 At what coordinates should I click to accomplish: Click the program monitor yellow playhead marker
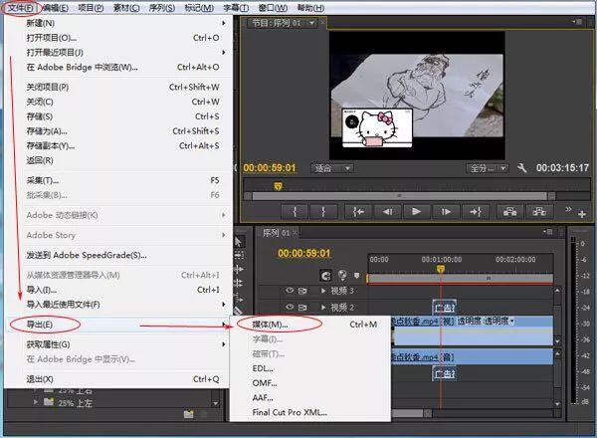(278, 186)
